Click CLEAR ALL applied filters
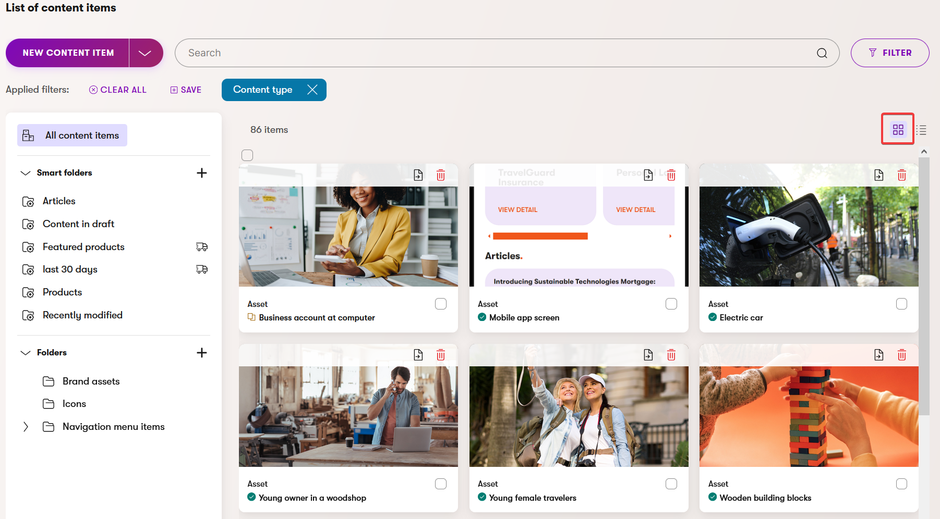Viewport: 940px width, 519px height. pyautogui.click(x=118, y=90)
